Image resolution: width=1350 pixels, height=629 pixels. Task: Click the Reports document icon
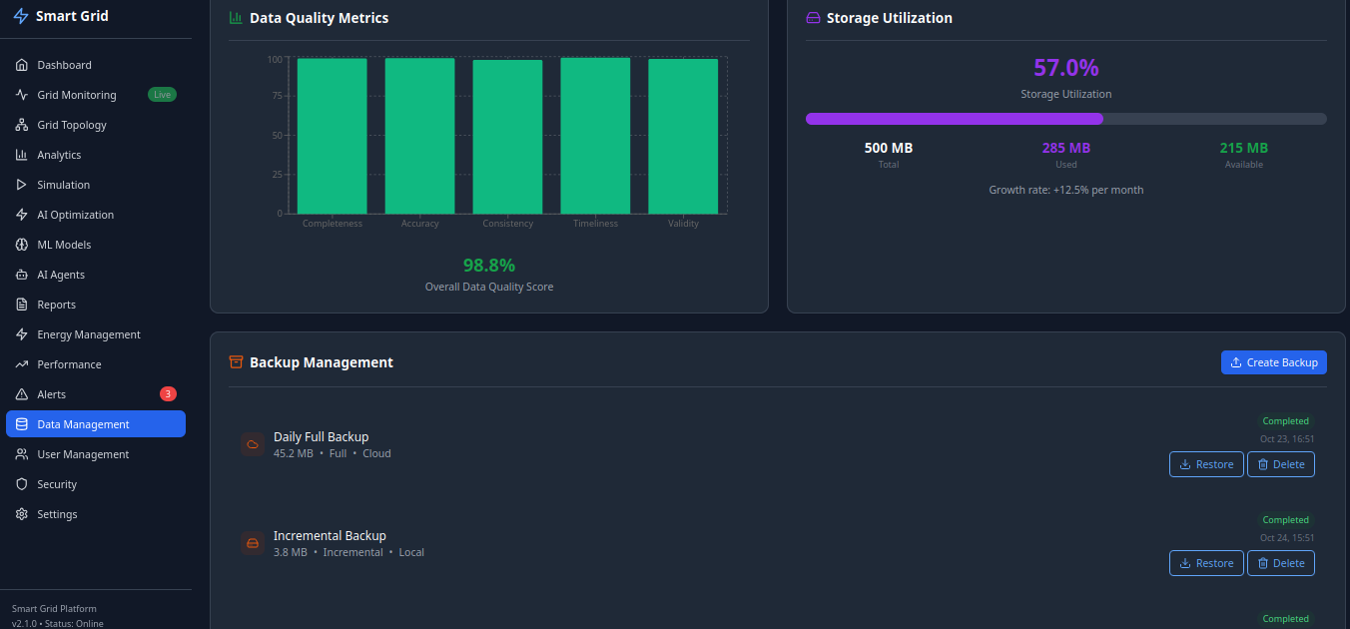22,305
